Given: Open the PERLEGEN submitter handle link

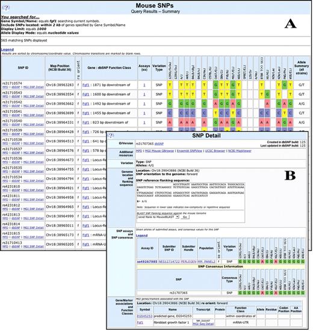Looking at the screenshot, I should 188,261.
